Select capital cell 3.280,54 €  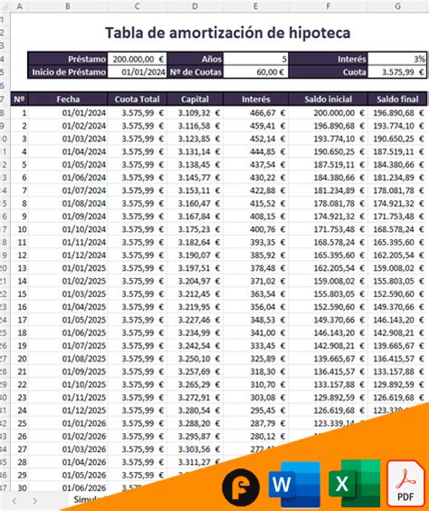coord(195,410)
